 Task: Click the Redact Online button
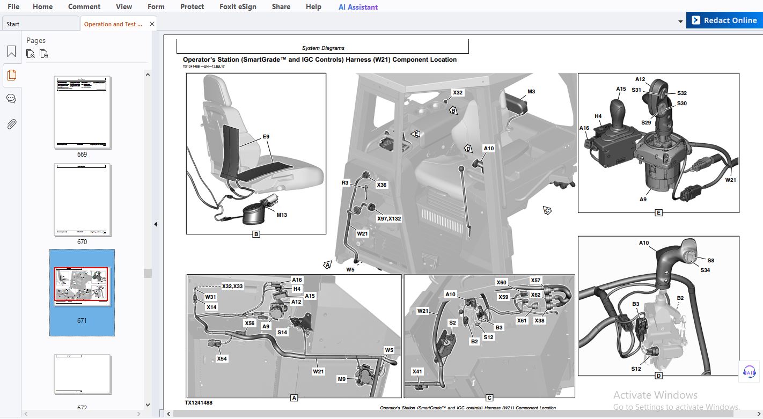[x=724, y=20]
